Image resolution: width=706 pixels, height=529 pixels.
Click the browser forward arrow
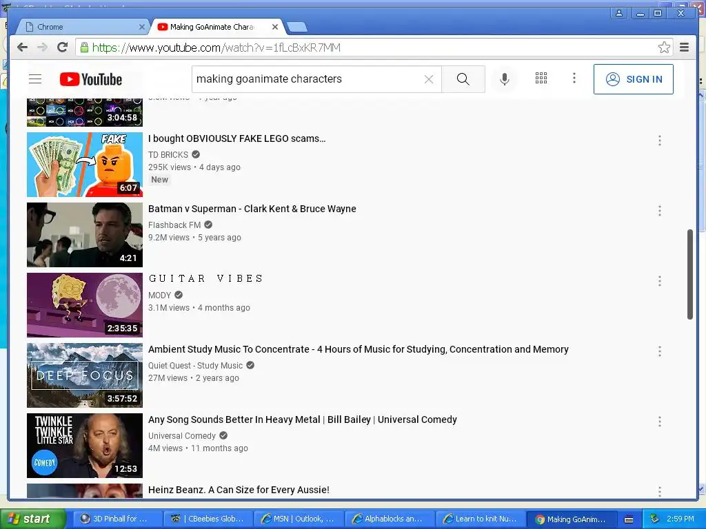pos(42,48)
